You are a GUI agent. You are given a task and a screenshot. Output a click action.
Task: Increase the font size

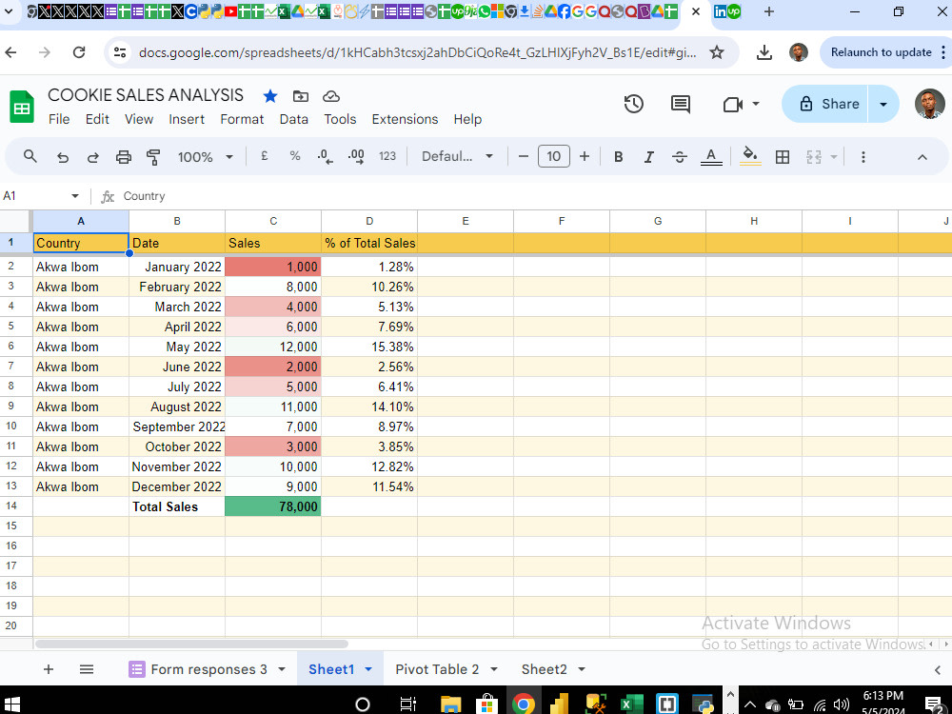pos(585,157)
